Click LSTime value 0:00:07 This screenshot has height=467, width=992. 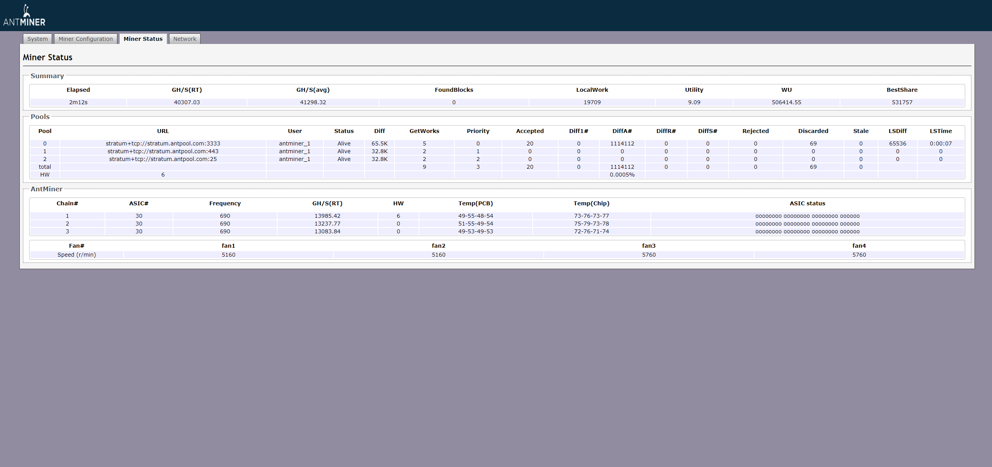coord(941,143)
